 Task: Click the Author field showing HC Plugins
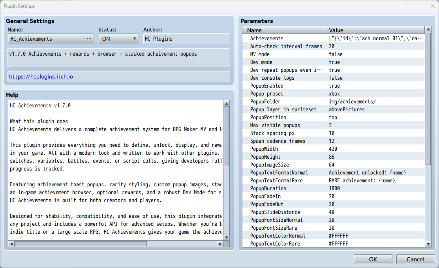click(x=187, y=39)
